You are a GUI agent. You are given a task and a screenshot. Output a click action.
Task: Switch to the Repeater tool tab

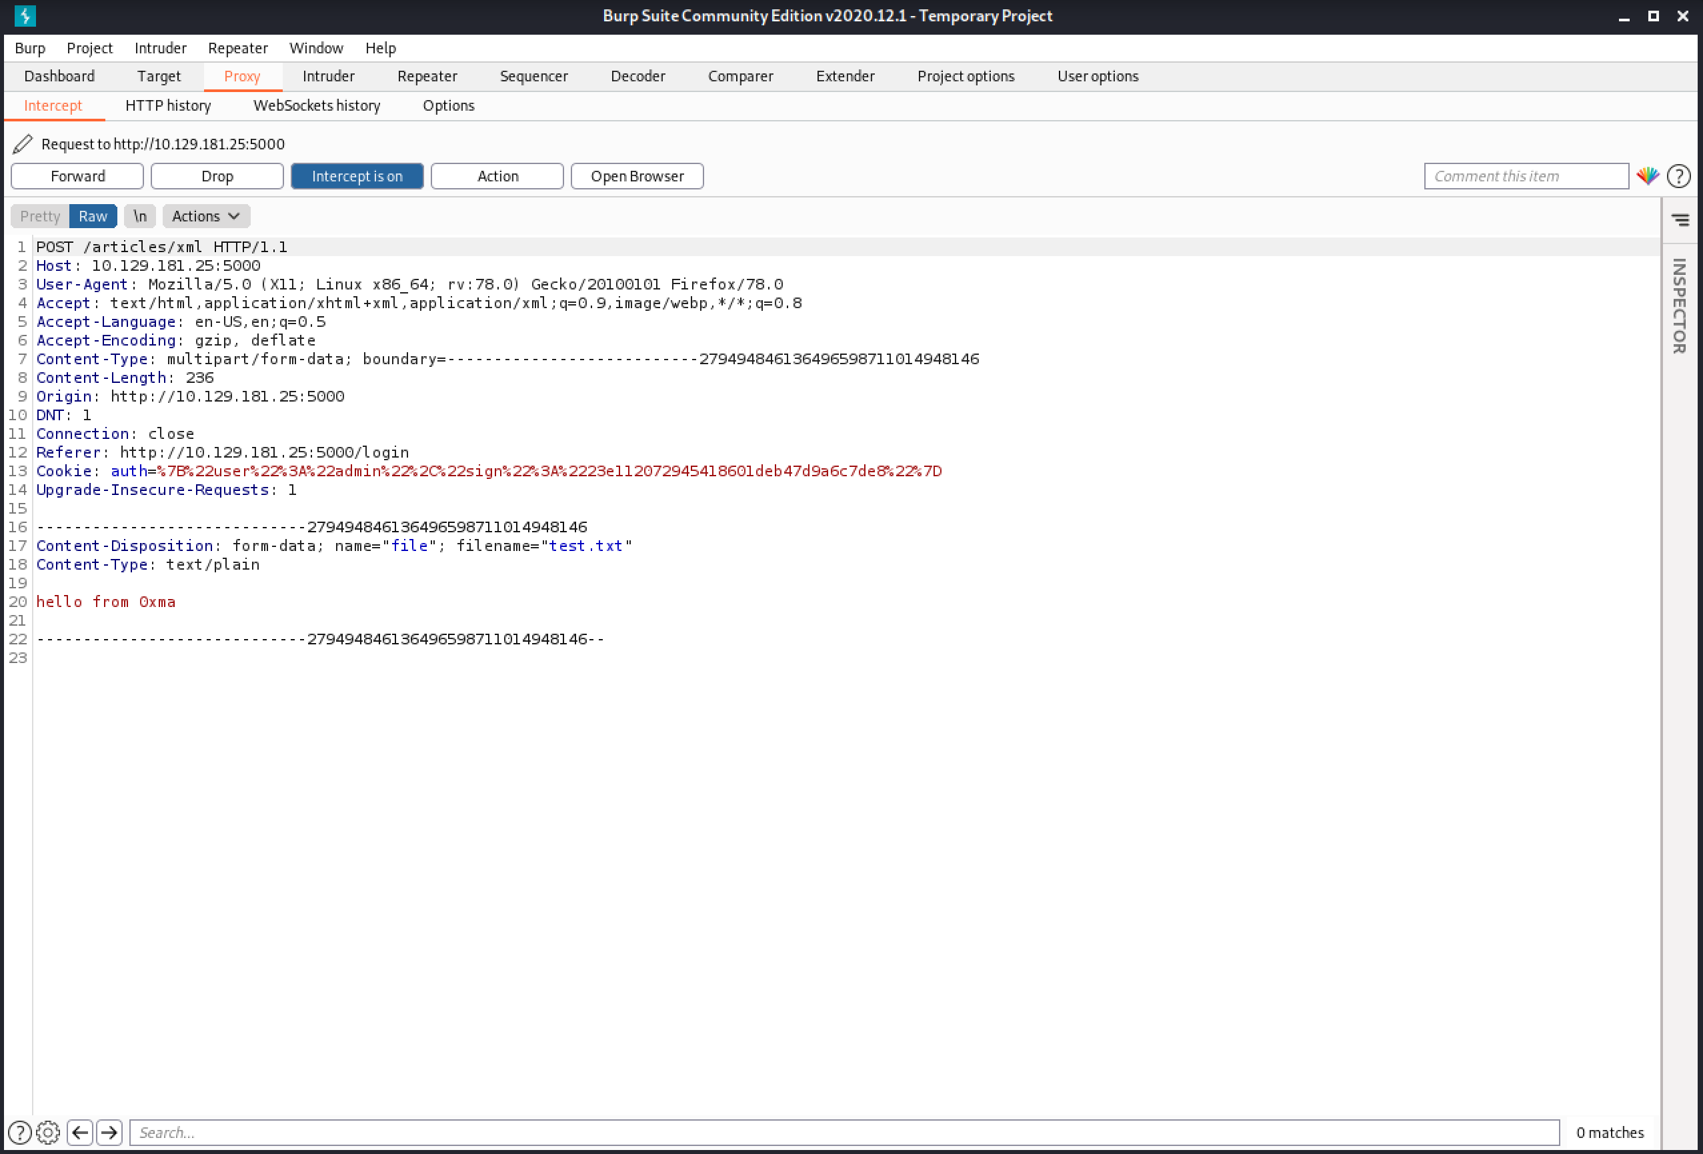(427, 76)
